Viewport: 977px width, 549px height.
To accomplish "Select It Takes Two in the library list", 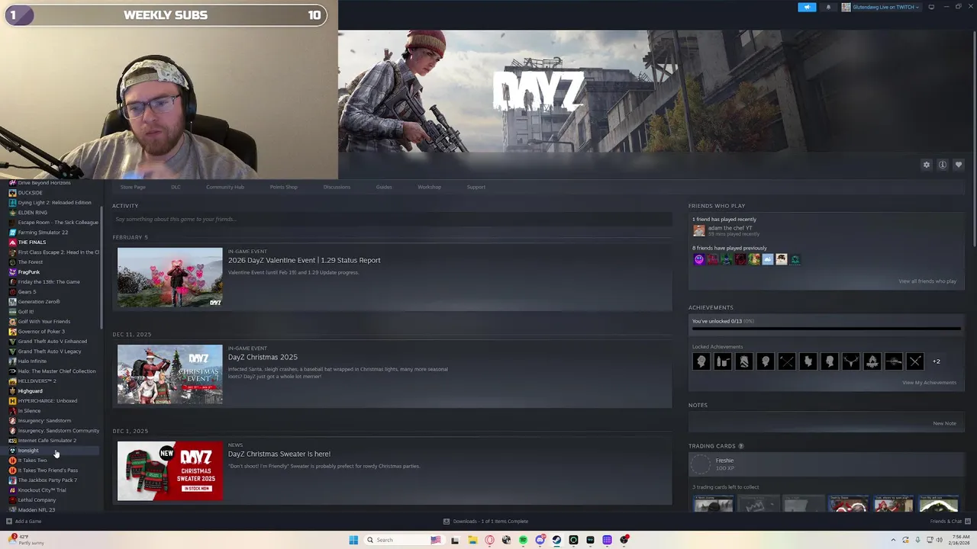I will click(x=32, y=461).
